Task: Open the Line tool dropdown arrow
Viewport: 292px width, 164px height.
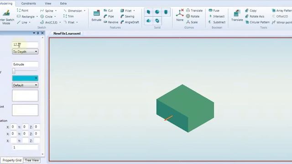Action: tap(30, 22)
